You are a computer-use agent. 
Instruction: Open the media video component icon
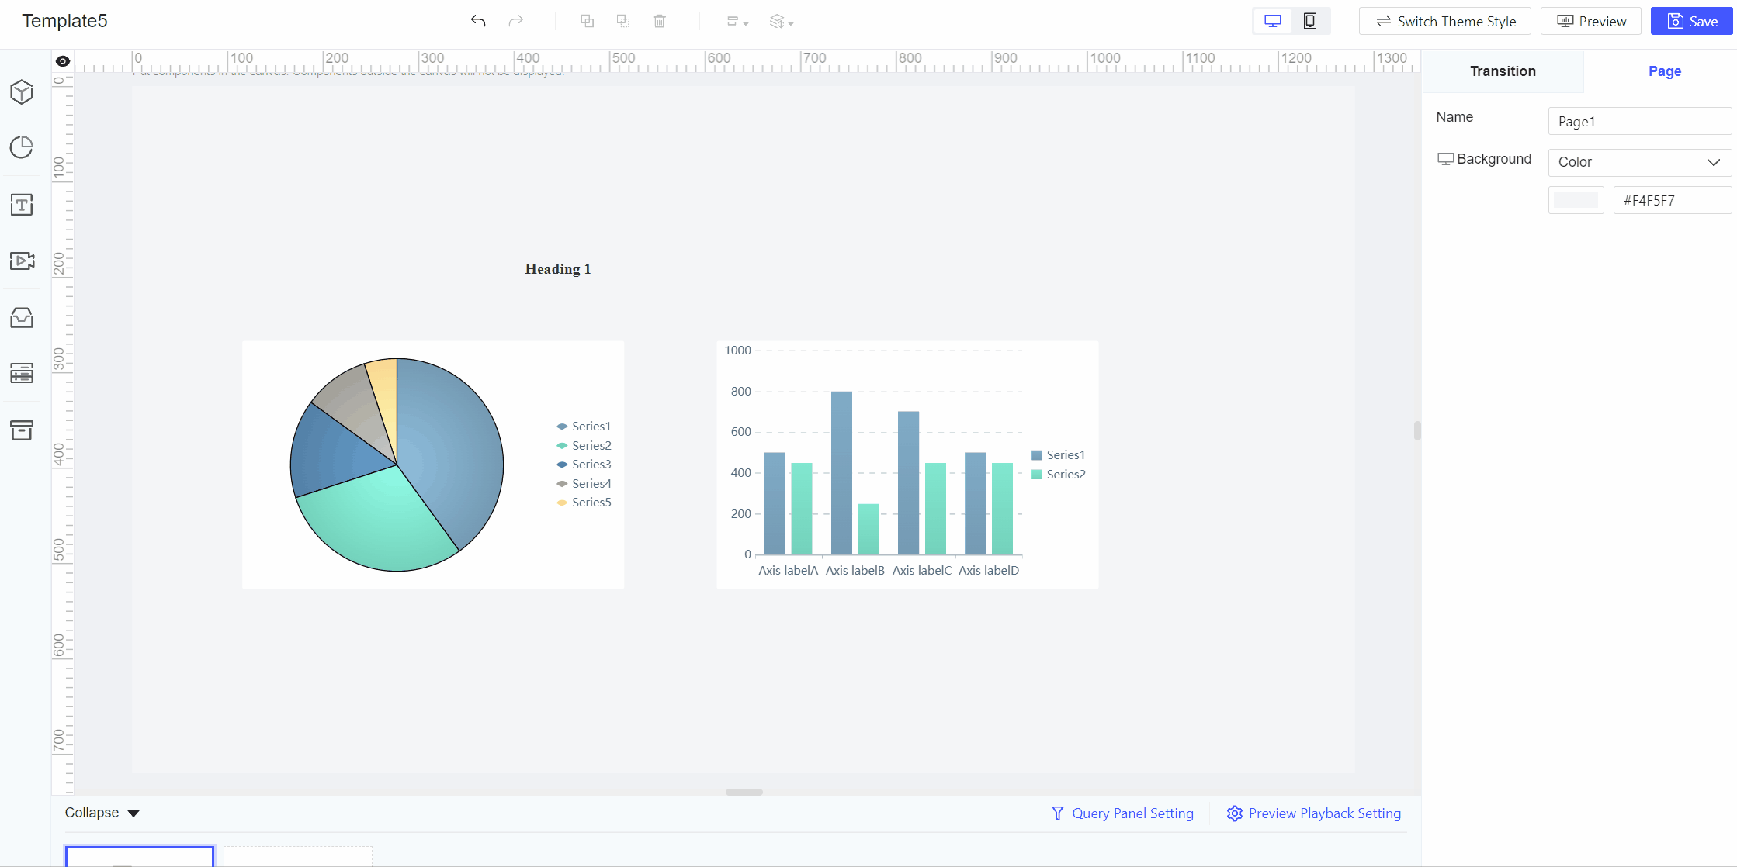pyautogui.click(x=22, y=261)
